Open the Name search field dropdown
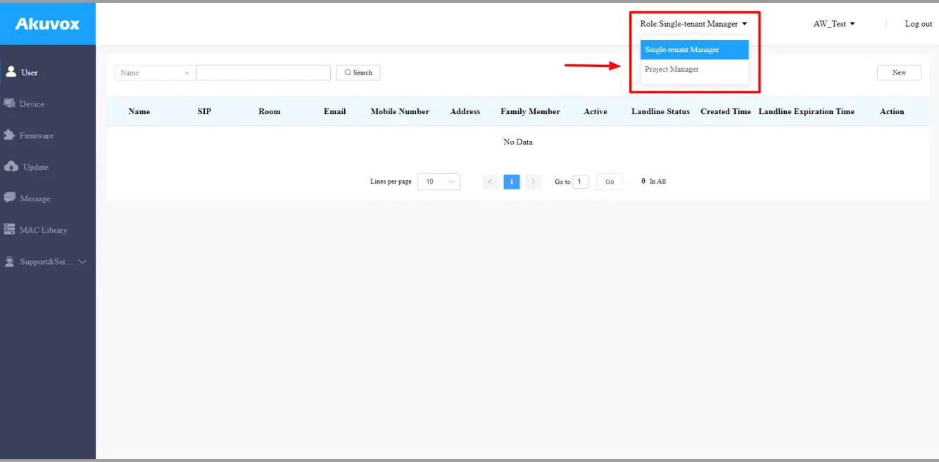 [x=153, y=72]
